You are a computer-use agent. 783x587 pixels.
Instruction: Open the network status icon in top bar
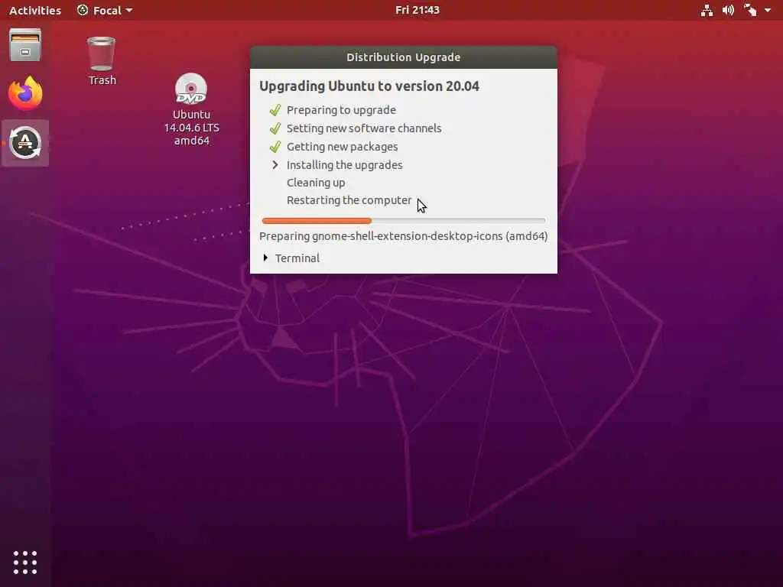pyautogui.click(x=707, y=10)
